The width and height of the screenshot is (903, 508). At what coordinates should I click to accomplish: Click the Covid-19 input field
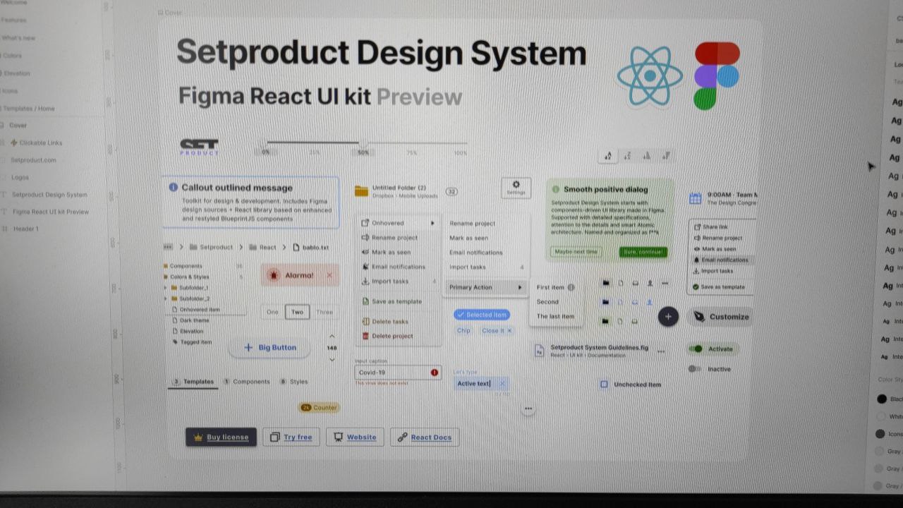click(x=398, y=373)
